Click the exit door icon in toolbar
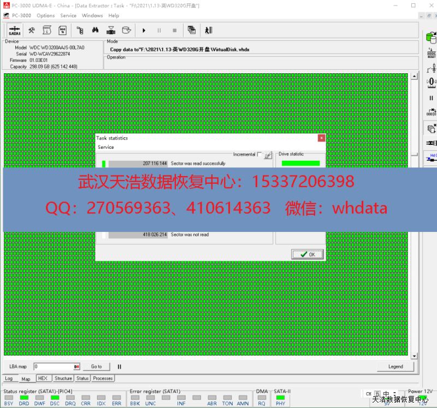 208,31
